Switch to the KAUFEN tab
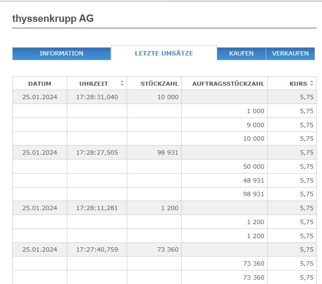 click(241, 54)
